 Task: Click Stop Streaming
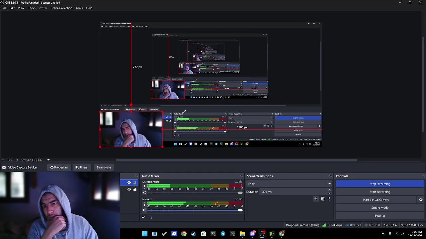pyautogui.click(x=380, y=184)
